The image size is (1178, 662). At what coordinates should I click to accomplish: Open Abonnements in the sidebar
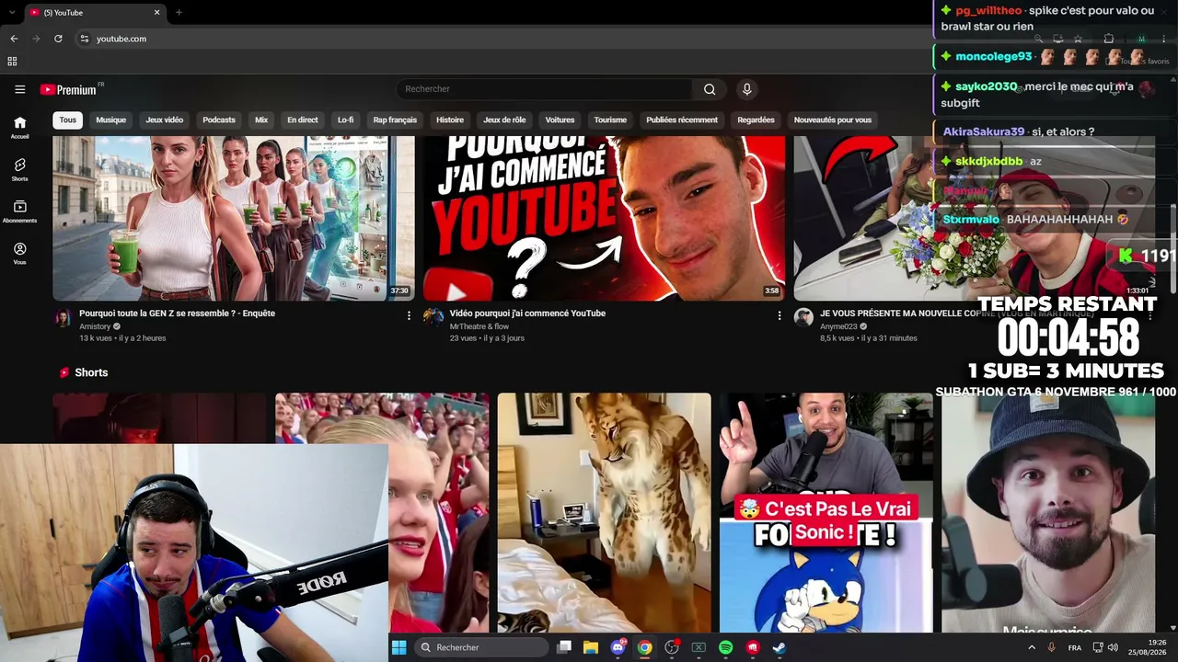coord(19,211)
